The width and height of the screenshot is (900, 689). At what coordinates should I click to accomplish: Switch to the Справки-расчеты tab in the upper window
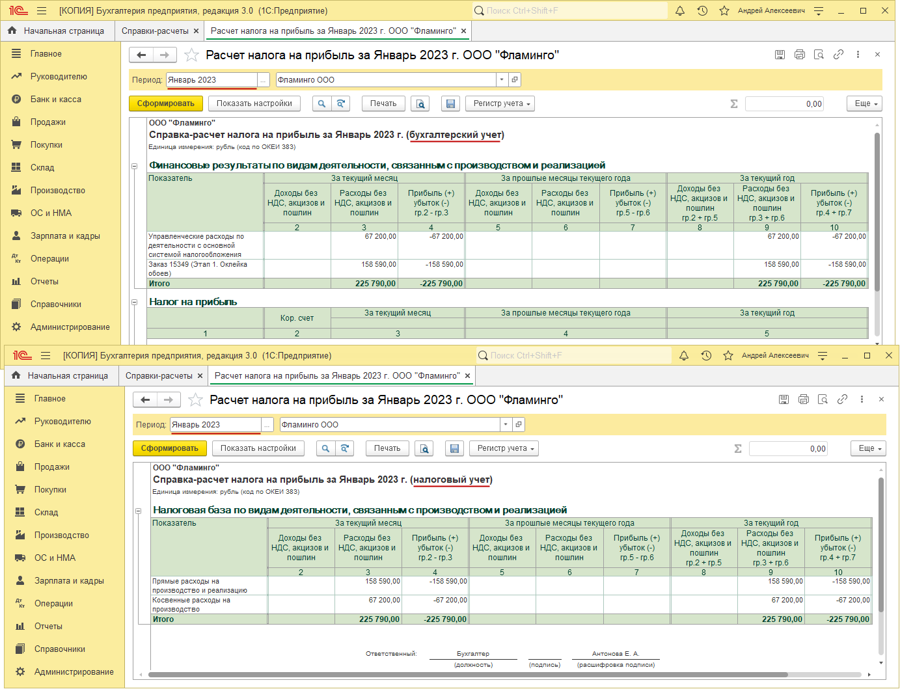coord(155,31)
